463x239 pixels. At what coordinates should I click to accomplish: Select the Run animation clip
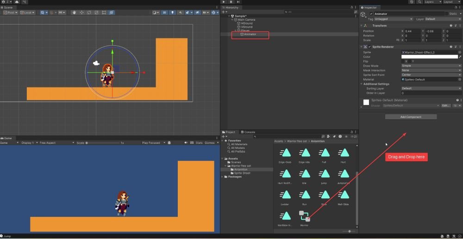[305, 197]
